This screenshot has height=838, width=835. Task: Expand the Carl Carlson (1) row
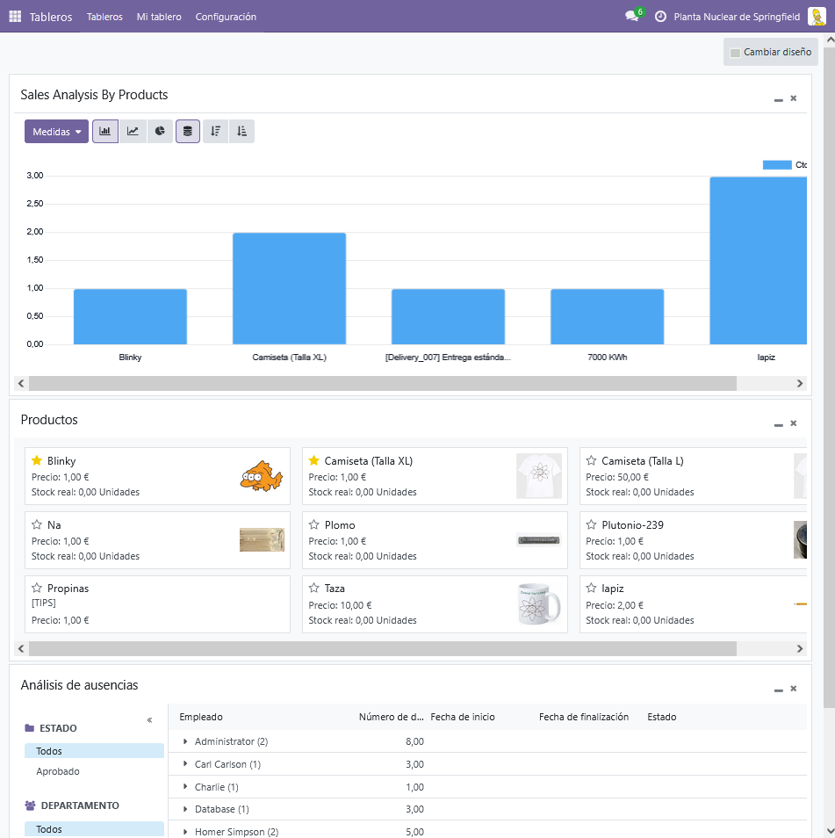185,764
